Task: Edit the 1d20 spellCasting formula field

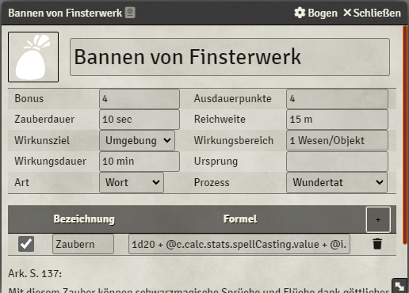Action: 239,244
